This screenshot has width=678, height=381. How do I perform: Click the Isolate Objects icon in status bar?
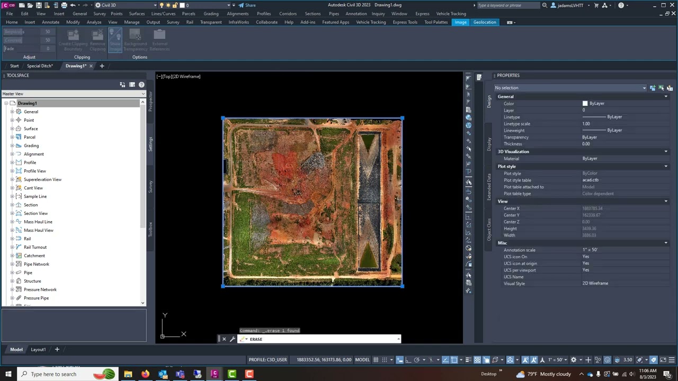(x=597, y=360)
